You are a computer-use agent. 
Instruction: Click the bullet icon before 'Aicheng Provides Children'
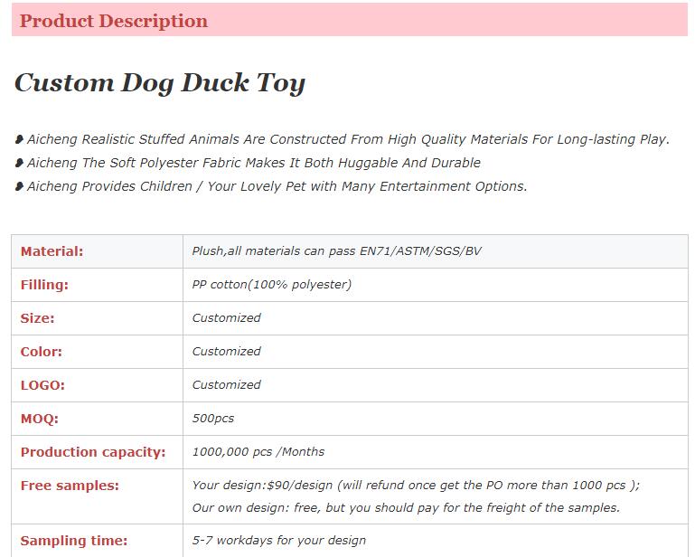tap(19, 187)
